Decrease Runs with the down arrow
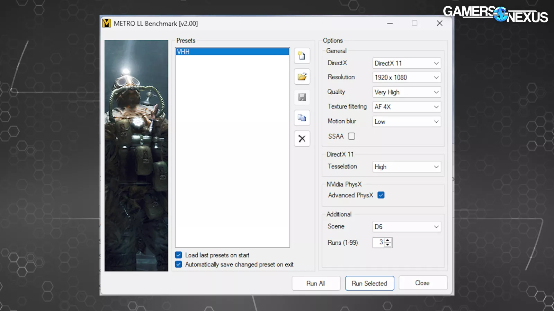Screen dimensions: 554x311 pos(388,245)
